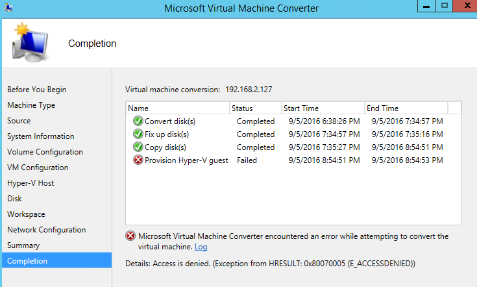Click the red failed icon beside Provision Hyper-V guest
Viewport: 477px width, 287px height.
pyautogui.click(x=138, y=160)
